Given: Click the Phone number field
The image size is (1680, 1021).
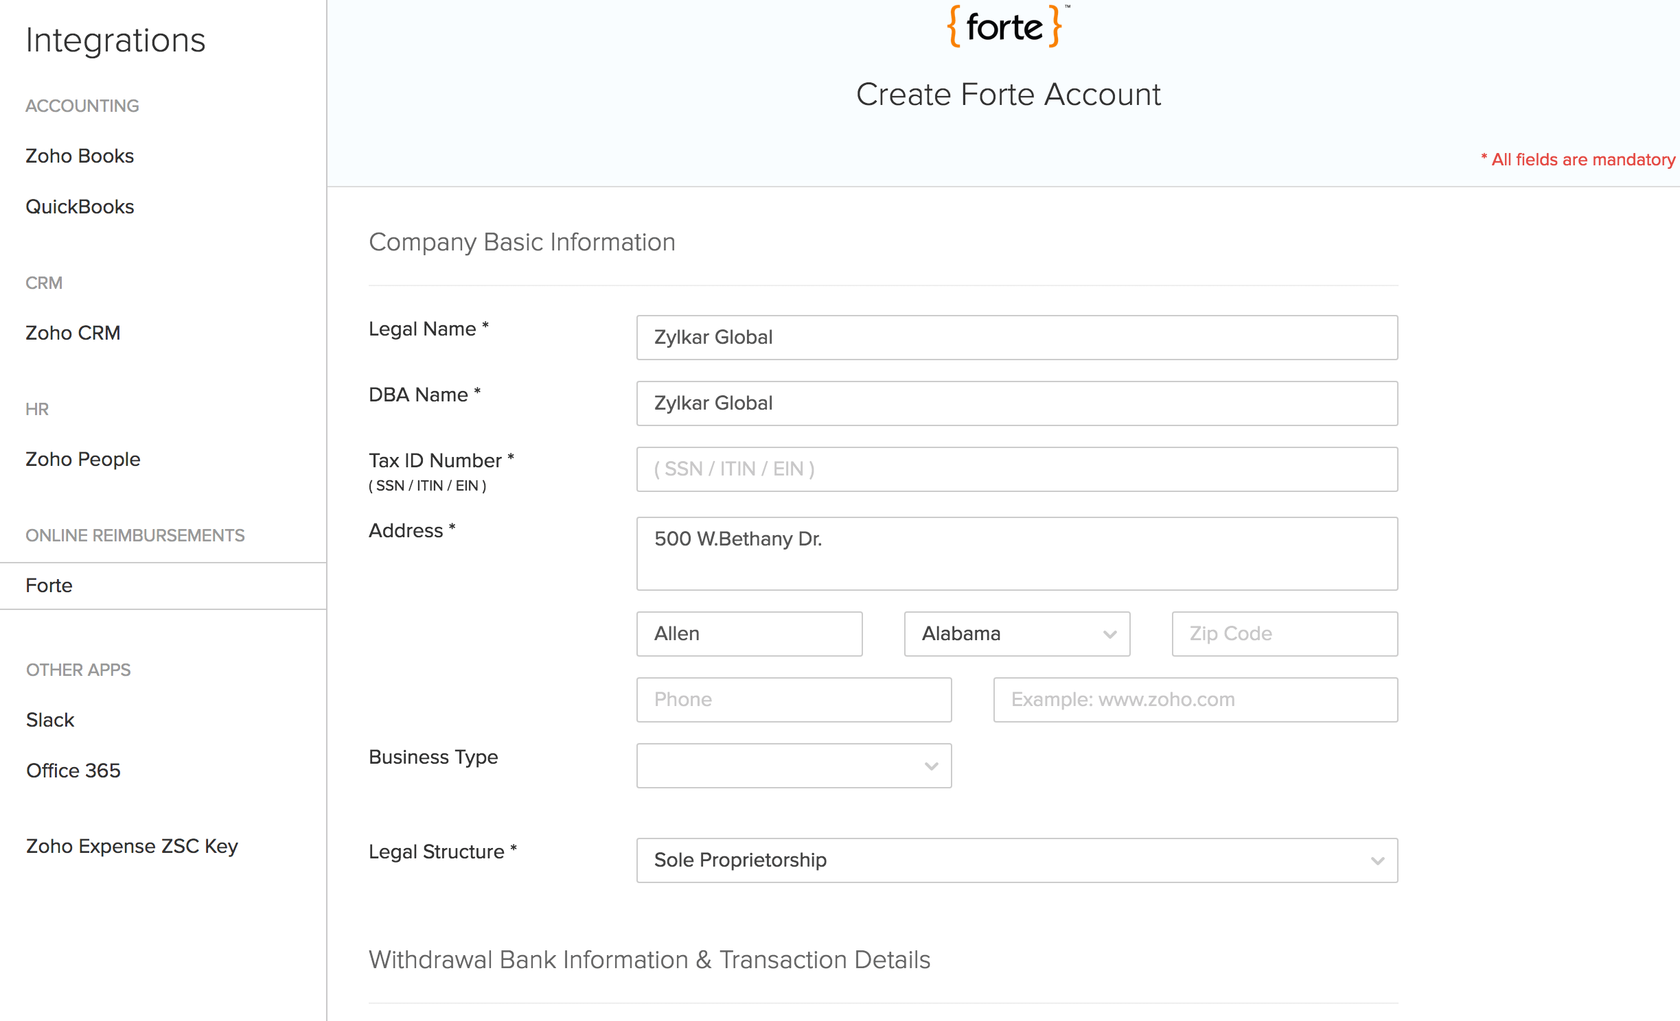Looking at the screenshot, I should [793, 699].
